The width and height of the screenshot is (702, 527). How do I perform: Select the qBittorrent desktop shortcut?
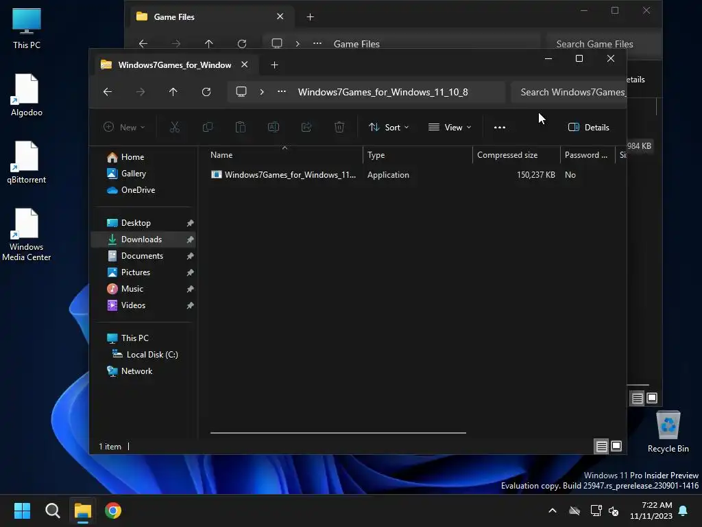[x=27, y=162]
